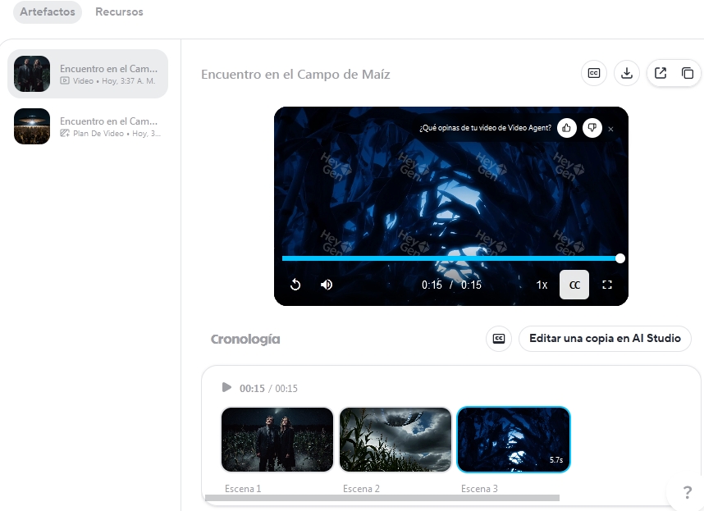
Task: Open the help question mark button
Action: [687, 492]
